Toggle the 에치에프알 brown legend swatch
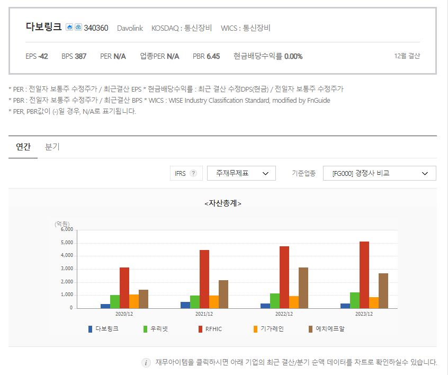Viewport: 448px width, 375px height. pos(310,329)
